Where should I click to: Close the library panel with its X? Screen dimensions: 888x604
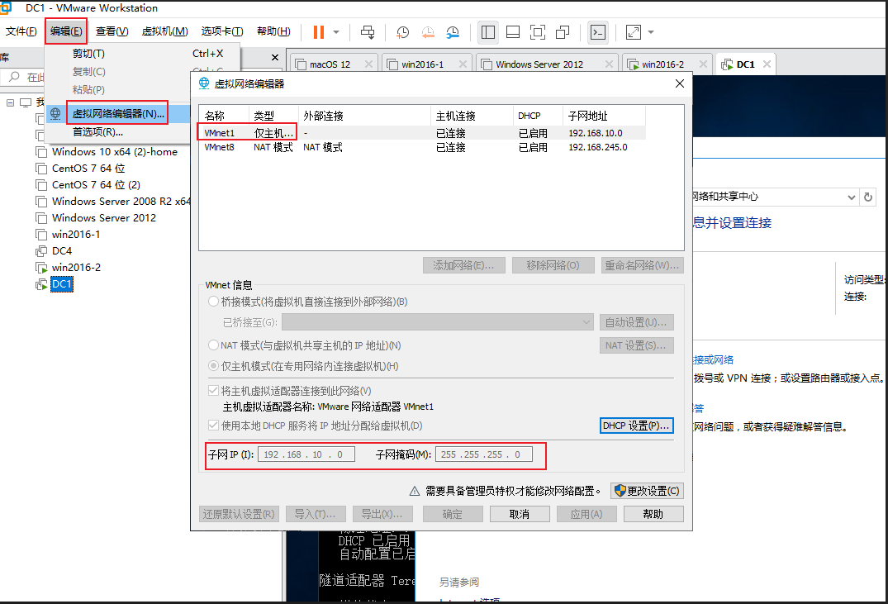click(275, 57)
